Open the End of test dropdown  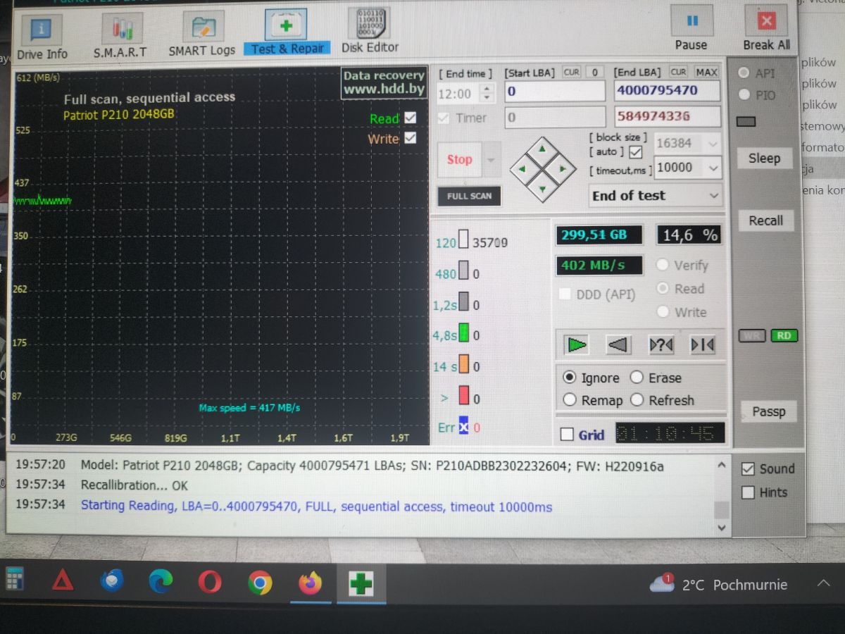pyautogui.click(x=656, y=196)
